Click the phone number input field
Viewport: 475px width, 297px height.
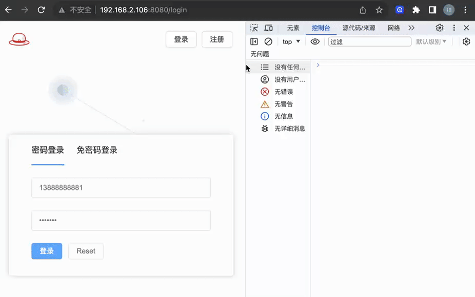(x=121, y=187)
